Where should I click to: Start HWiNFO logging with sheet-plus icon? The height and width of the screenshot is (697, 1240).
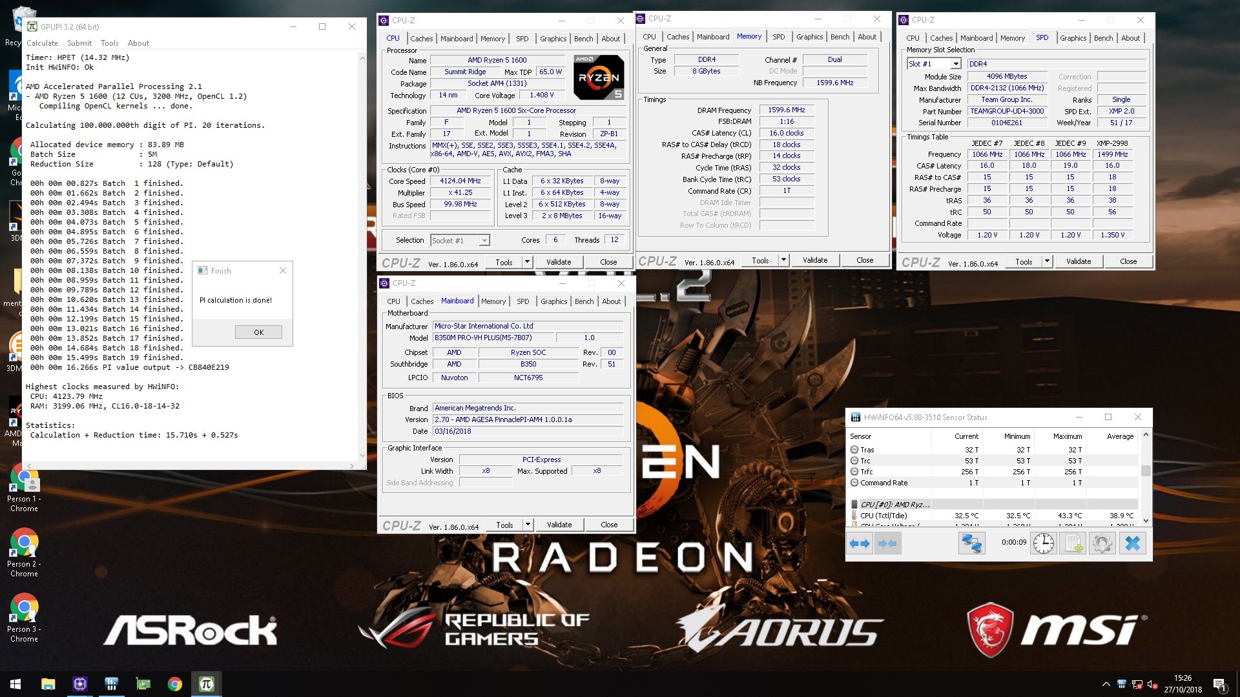1073,543
